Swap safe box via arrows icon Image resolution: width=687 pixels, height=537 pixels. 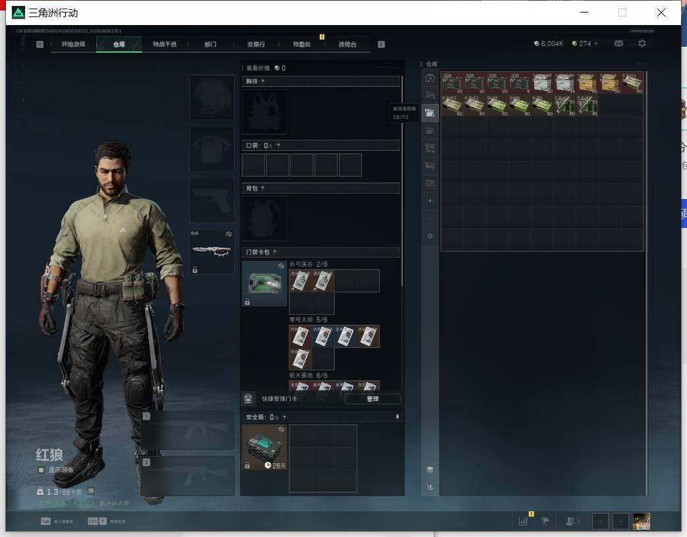[282, 429]
